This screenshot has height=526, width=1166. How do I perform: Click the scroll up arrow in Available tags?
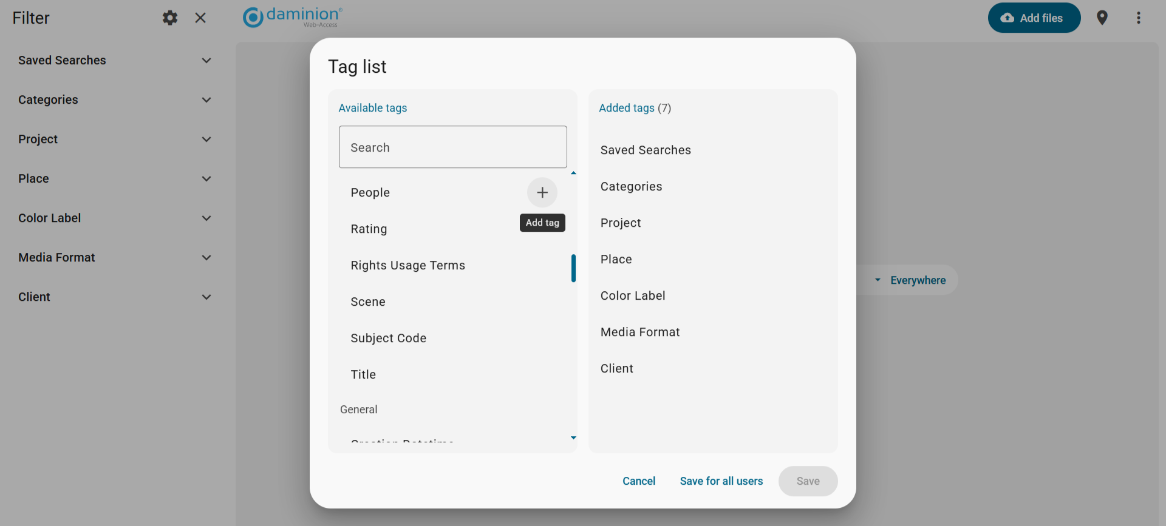[x=573, y=174]
